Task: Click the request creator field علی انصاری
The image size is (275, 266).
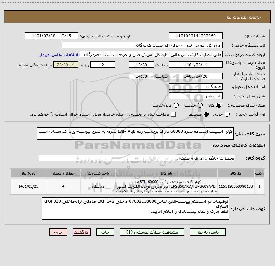Action: coord(151,54)
